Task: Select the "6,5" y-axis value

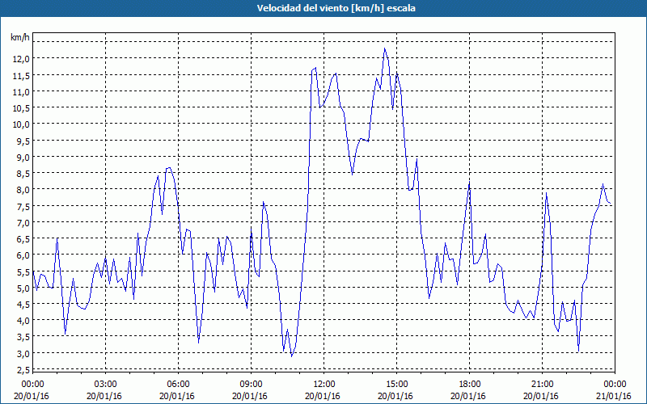Action: (x=23, y=239)
